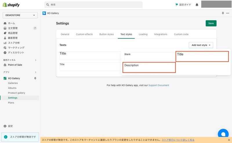
Task: Go to マーケティング marketing
Action: (16, 48)
